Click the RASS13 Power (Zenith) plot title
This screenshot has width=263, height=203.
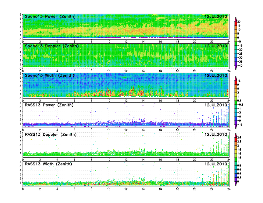pyautogui.click(x=49, y=105)
